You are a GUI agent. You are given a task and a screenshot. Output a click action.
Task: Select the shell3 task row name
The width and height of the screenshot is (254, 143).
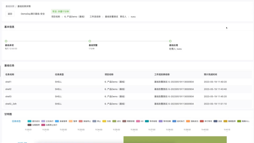pyautogui.click(x=8, y=96)
